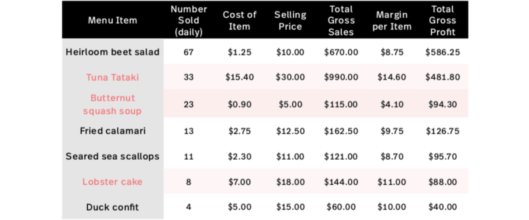This screenshot has height=220, width=529.
Task: Select the $15.40 cost of item cell
Action: click(239, 77)
